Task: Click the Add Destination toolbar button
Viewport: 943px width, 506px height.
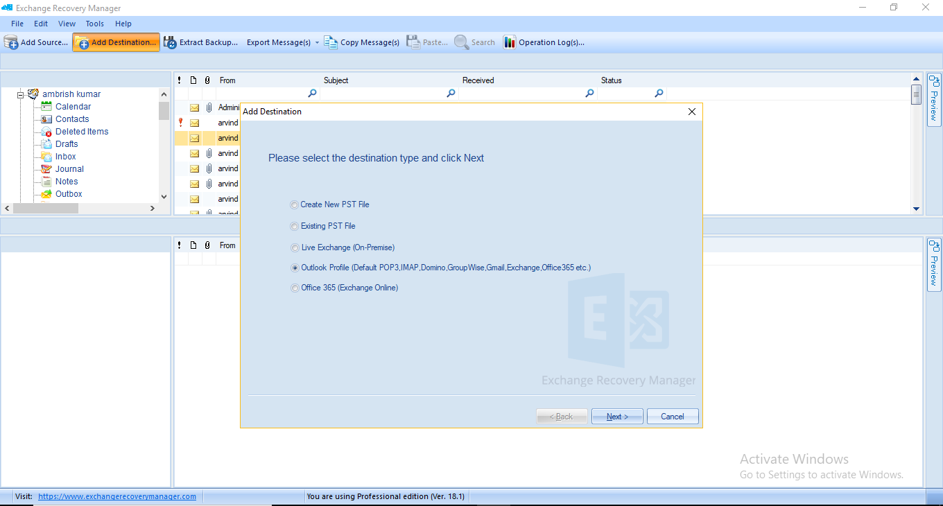Action: (x=116, y=42)
